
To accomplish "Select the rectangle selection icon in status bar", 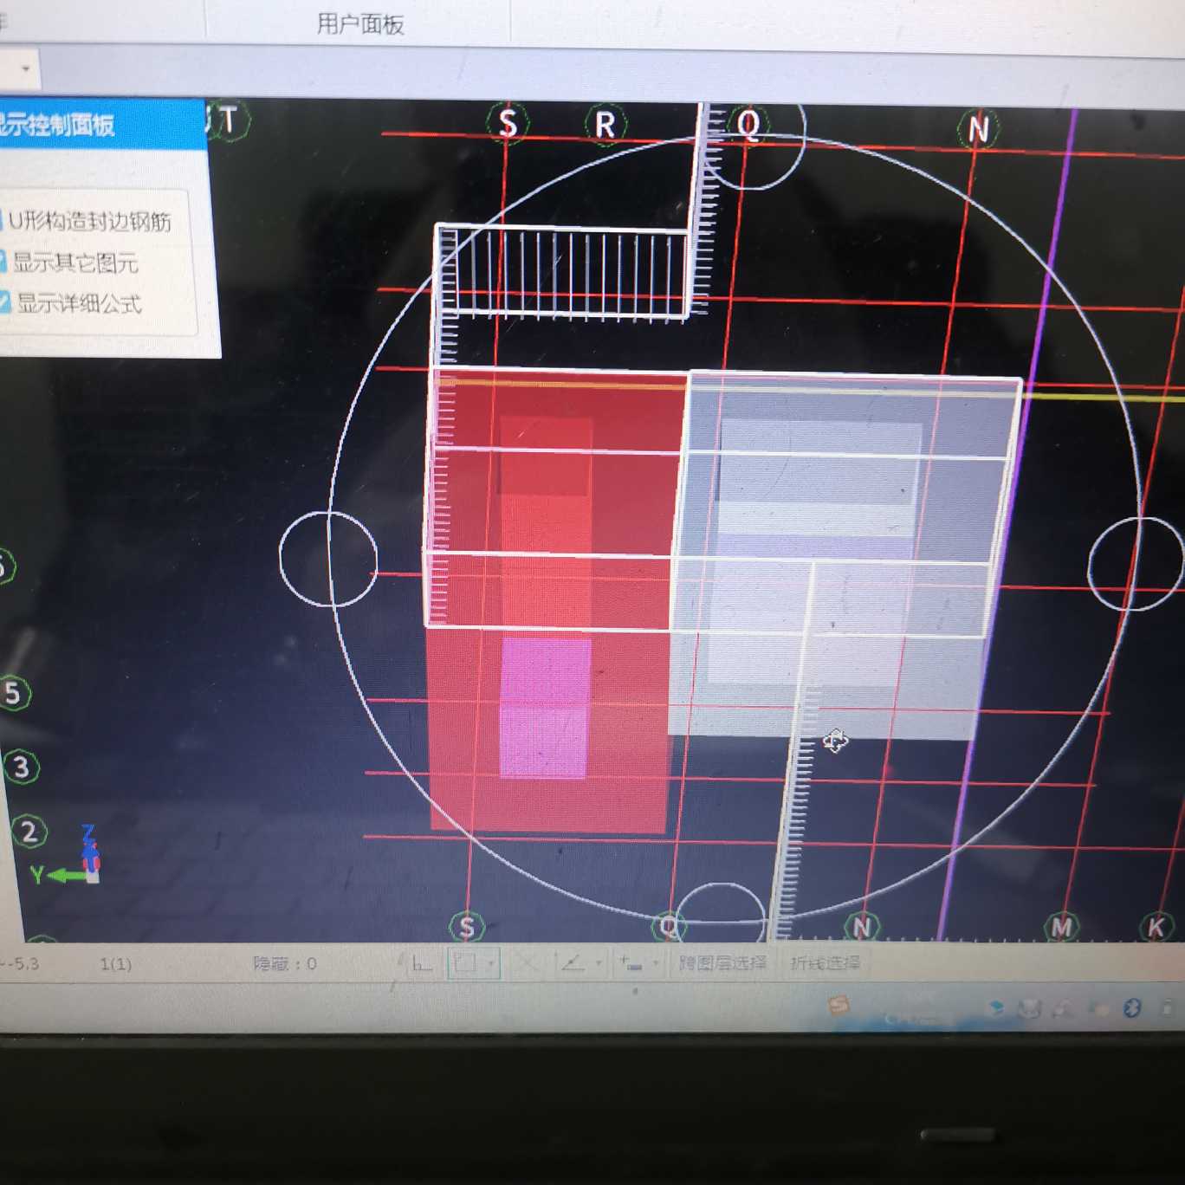I will (466, 963).
